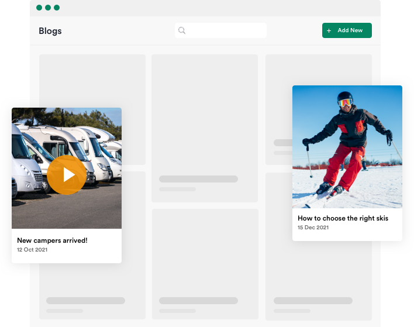
Task: Open 'How to choose the right skis' title
Action: click(x=343, y=218)
